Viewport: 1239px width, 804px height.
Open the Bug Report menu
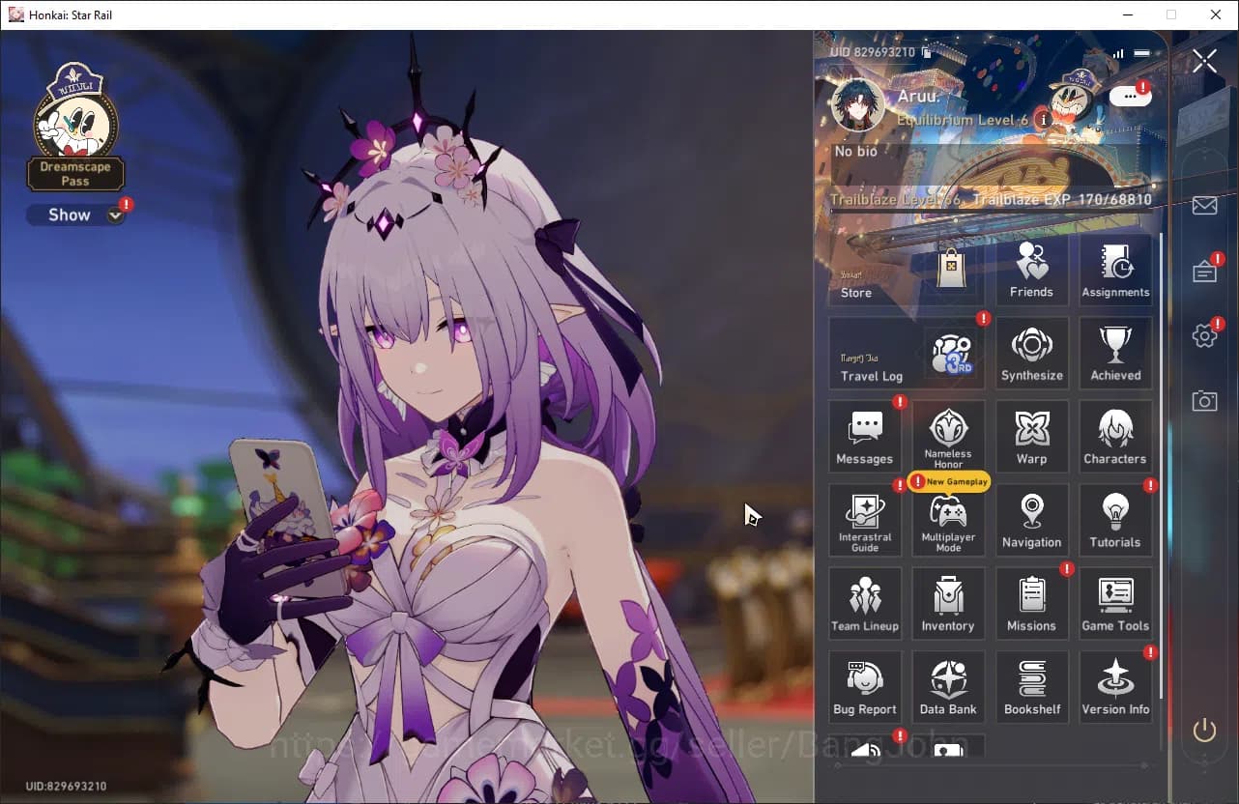(x=865, y=687)
